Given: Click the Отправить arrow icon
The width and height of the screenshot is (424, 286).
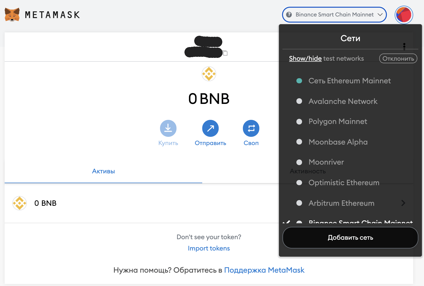Looking at the screenshot, I should pos(210,128).
